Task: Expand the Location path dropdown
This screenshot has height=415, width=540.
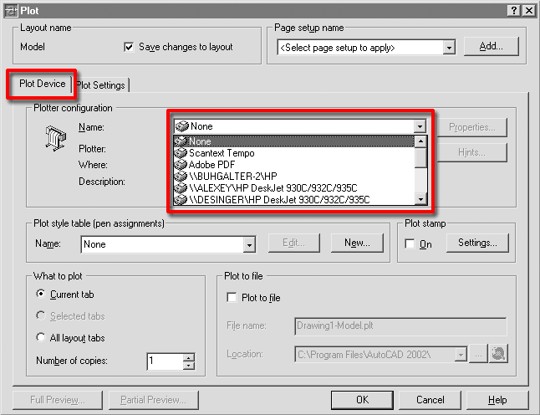Action: coord(461,354)
